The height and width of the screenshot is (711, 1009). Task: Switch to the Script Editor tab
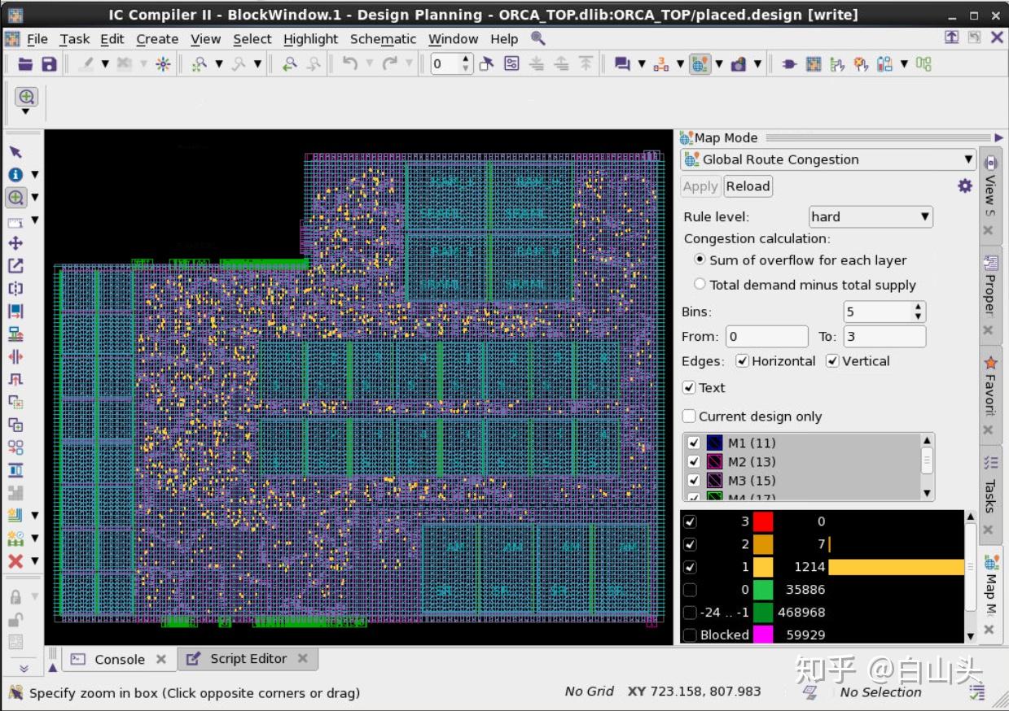[248, 659]
